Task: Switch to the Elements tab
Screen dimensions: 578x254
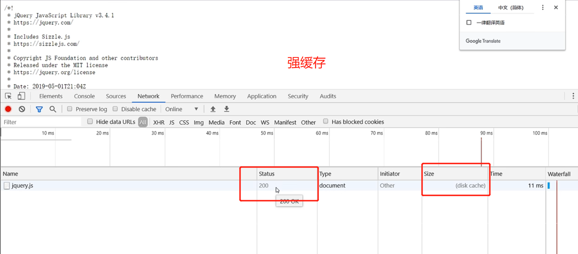Action: [x=51, y=96]
